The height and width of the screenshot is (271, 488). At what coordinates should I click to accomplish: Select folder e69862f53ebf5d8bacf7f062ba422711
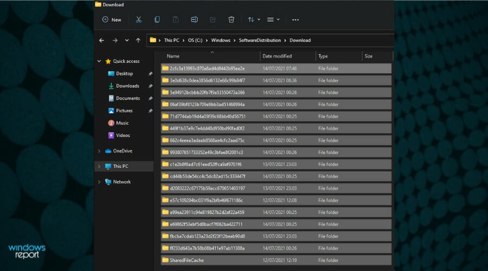click(276, 224)
